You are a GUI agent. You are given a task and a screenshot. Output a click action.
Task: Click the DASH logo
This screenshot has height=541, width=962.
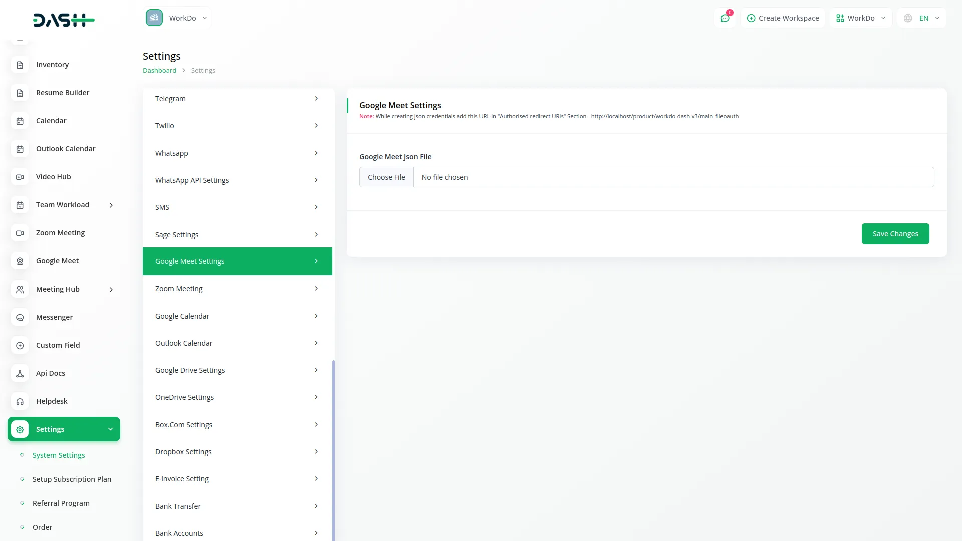pyautogui.click(x=64, y=20)
